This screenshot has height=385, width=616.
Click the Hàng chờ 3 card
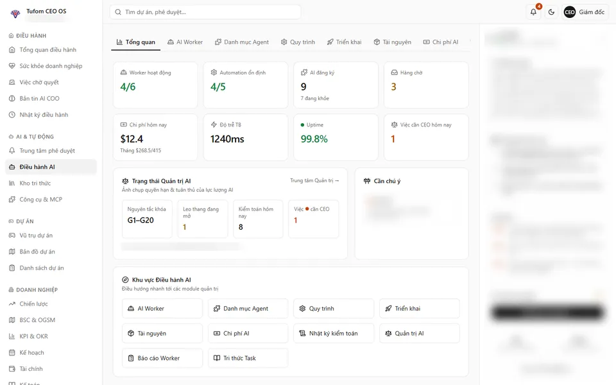[x=426, y=85]
